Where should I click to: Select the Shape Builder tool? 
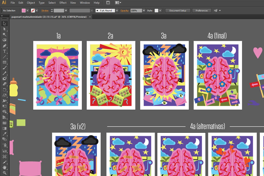tap(5, 111)
